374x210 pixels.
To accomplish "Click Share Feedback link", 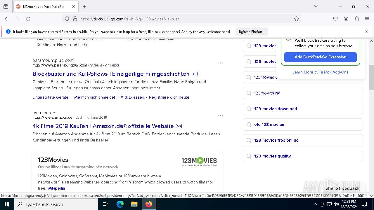I will coord(342,188).
